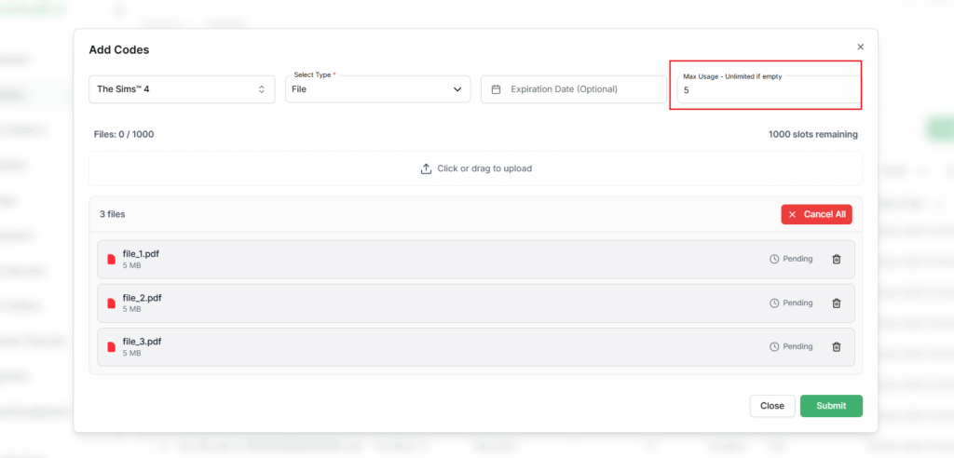Click the Expiration Date optional field
The width and height of the screenshot is (954, 458).
click(576, 89)
